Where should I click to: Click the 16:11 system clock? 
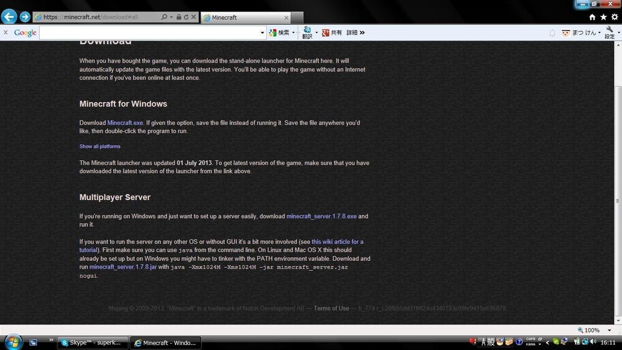pos(608,342)
